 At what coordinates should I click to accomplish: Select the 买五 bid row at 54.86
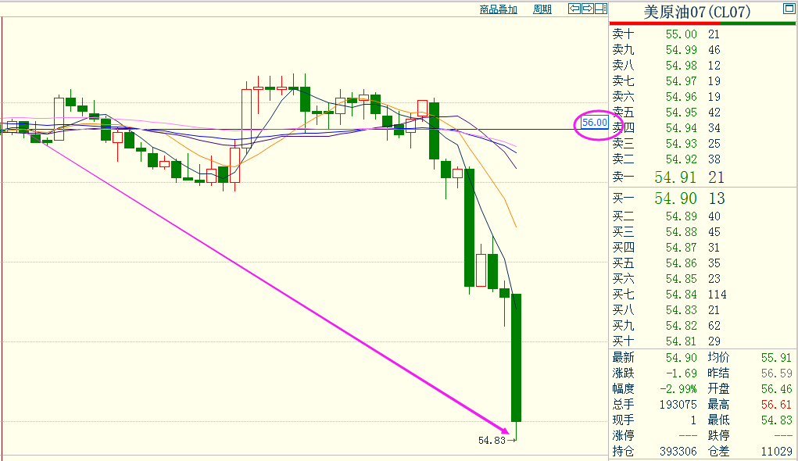coord(703,263)
